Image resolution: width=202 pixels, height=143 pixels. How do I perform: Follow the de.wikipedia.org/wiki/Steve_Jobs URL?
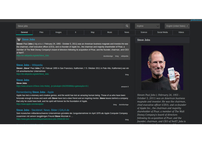33,74
